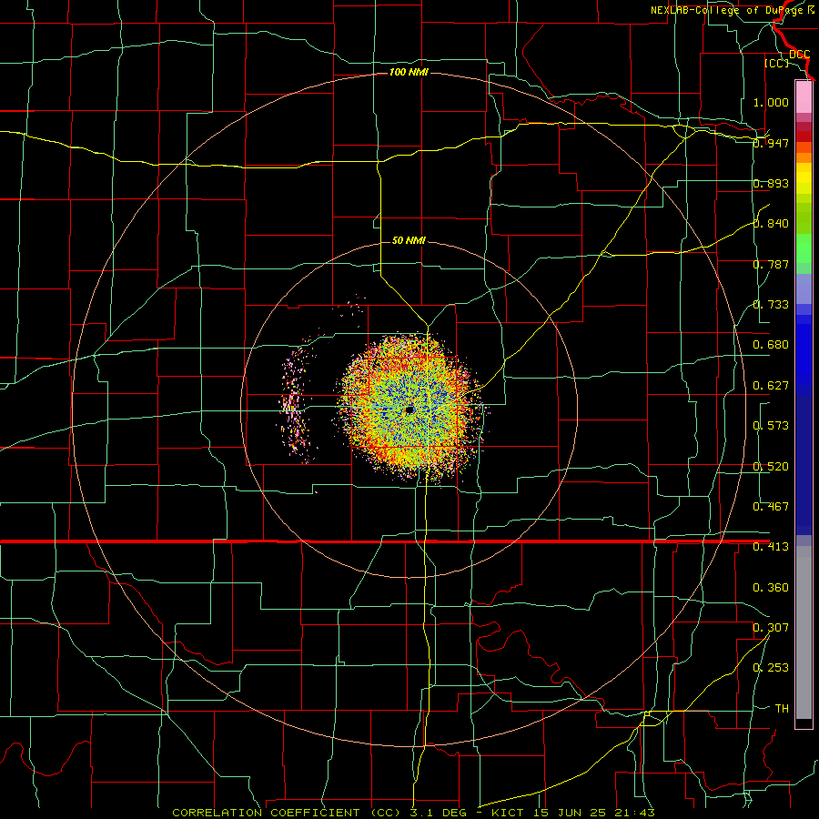The width and height of the screenshot is (819, 819).
Task: Pick the gray swatch beside 0.307
Action: [804, 632]
